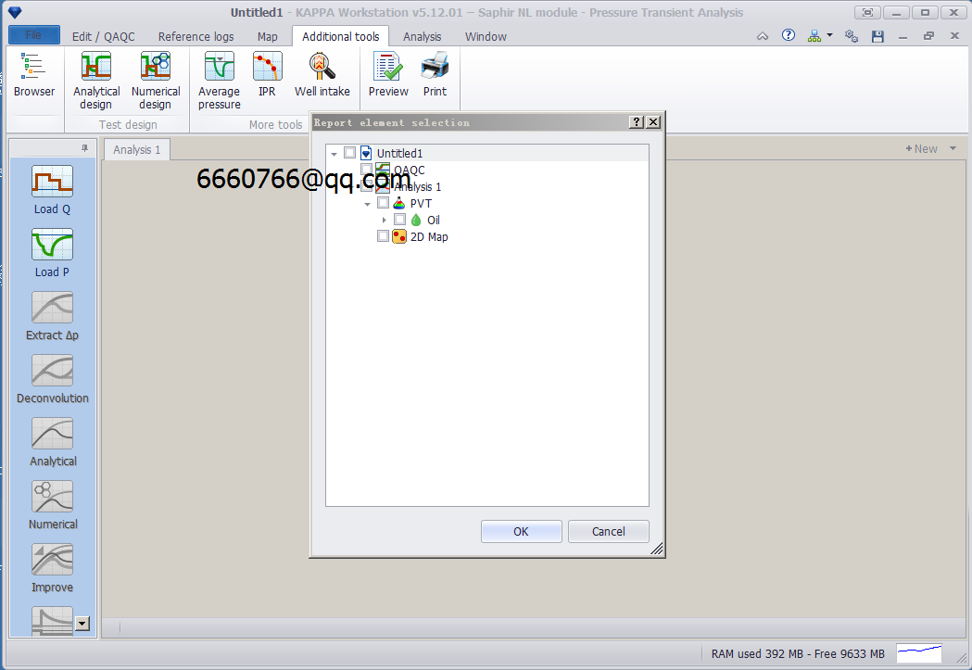Select the Untitled1 document icon in the tree
Viewport: 972px width, 670px height.
pos(366,153)
